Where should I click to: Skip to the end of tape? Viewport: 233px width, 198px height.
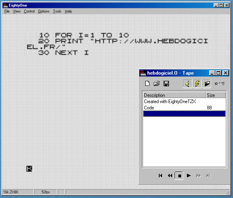click(x=208, y=176)
